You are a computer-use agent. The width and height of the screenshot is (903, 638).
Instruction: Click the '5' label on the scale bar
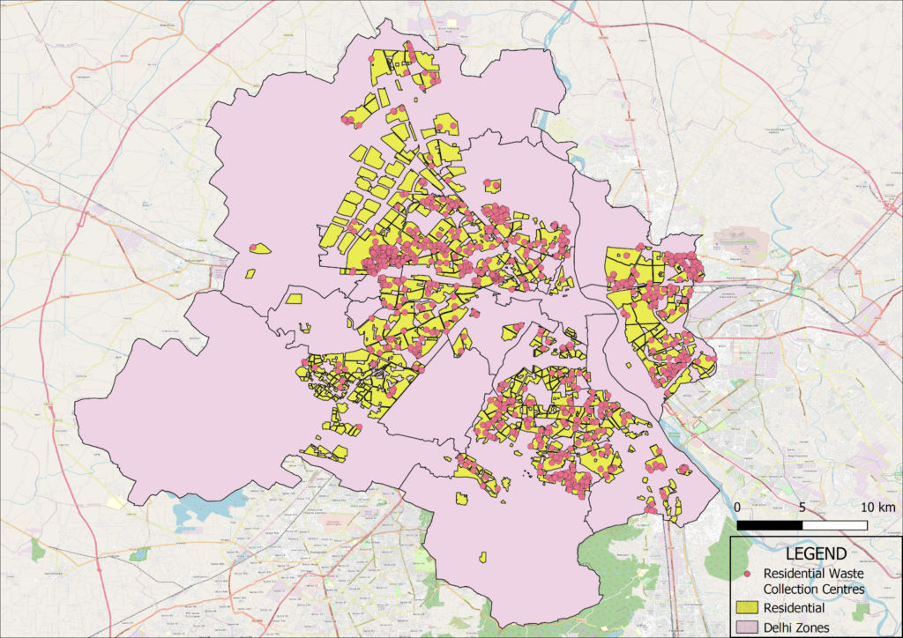[x=802, y=508]
